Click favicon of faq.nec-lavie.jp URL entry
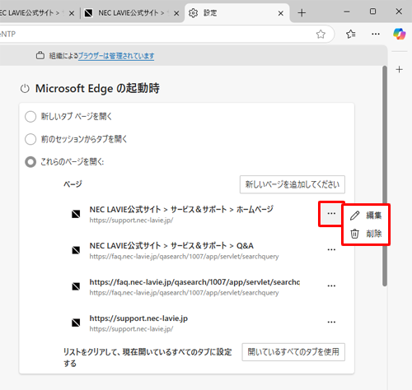 tap(76, 286)
